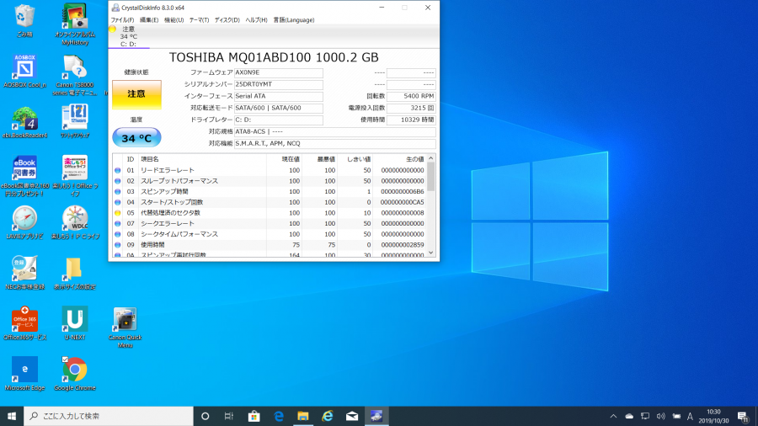Open NECお客様登録 desktop shortcut
This screenshot has width=758, height=426.
pos(24,273)
